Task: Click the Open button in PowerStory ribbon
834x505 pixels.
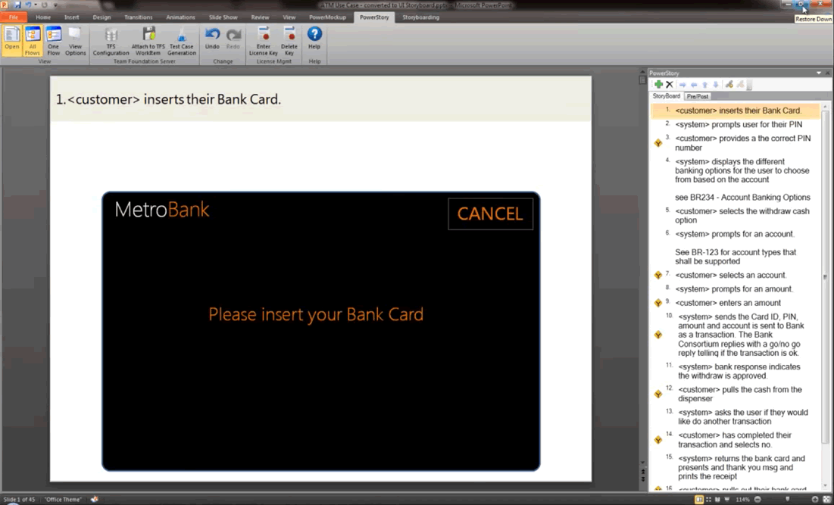Action: pyautogui.click(x=11, y=41)
